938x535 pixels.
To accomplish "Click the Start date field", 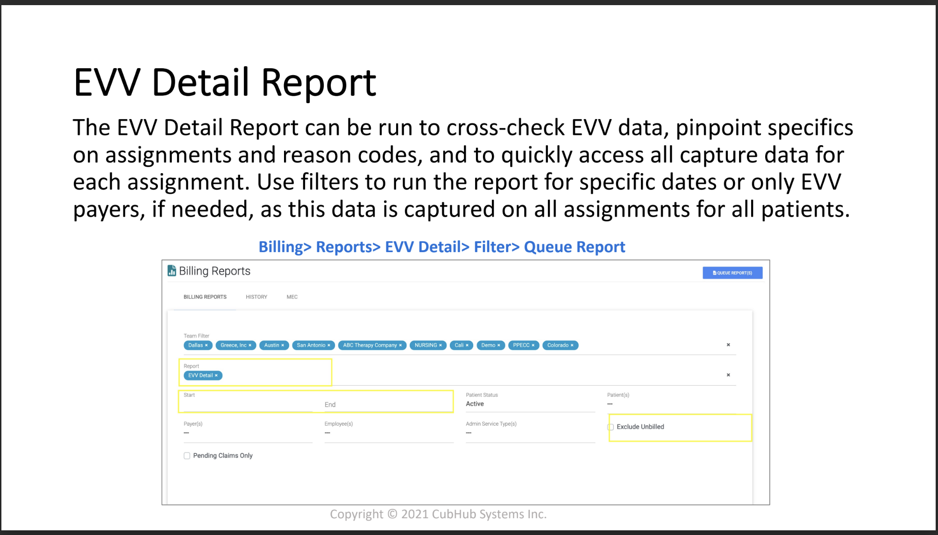I will 248,402.
